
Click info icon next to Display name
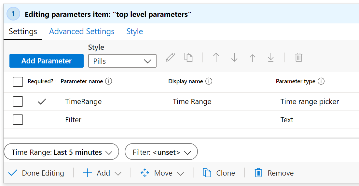click(209, 81)
